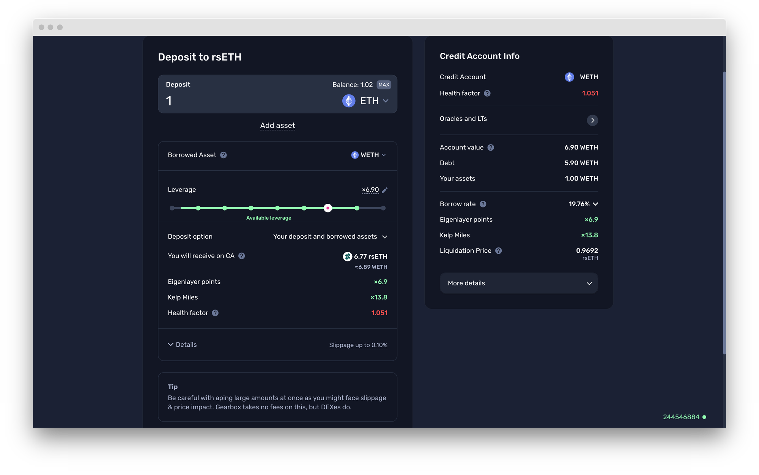Open Borrowed Asset help tooltip icon
Image resolution: width=759 pixels, height=475 pixels.
[x=224, y=155]
